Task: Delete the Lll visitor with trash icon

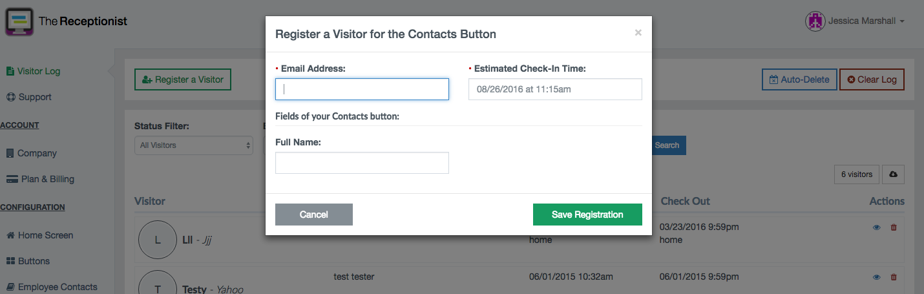Action: pyautogui.click(x=894, y=227)
